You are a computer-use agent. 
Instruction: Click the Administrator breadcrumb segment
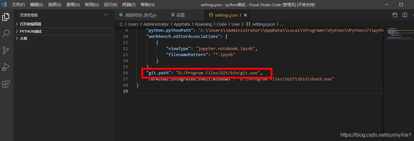(156, 24)
